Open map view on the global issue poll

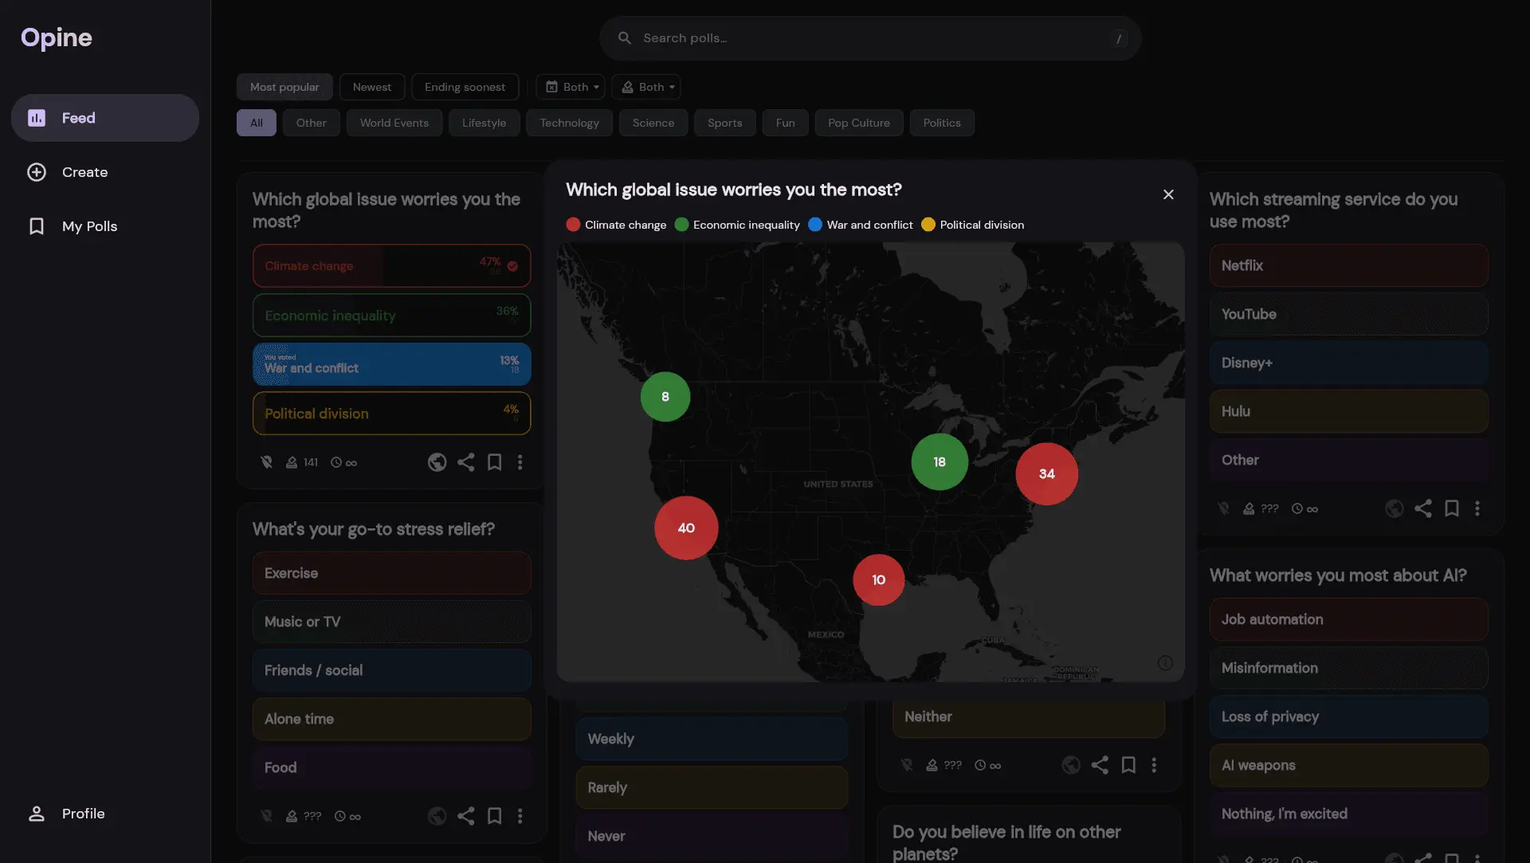(437, 462)
